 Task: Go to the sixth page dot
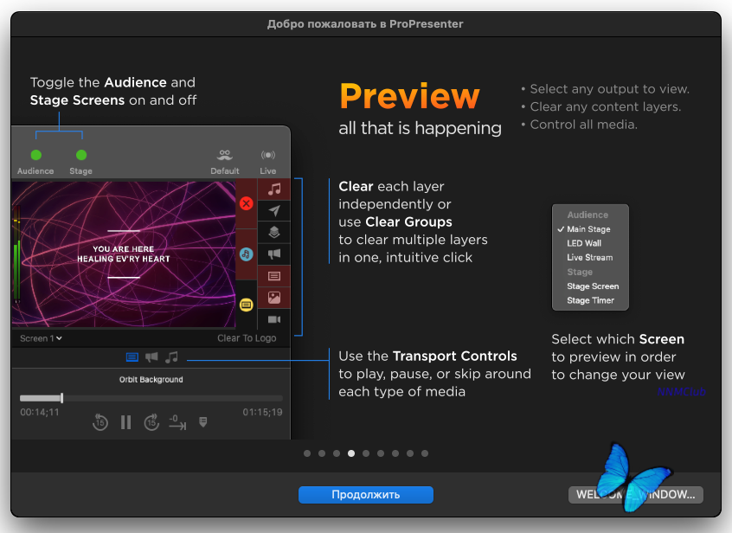381,453
